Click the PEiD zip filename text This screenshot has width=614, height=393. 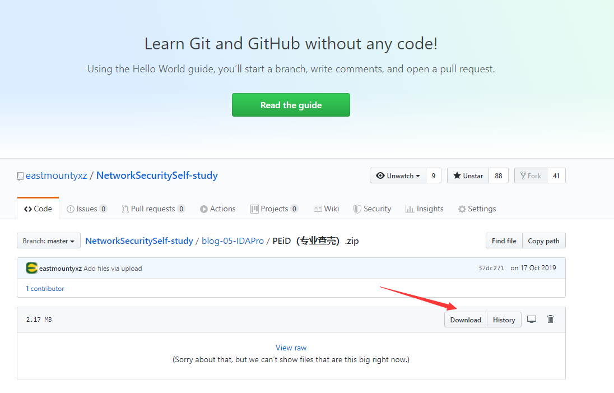(x=315, y=241)
